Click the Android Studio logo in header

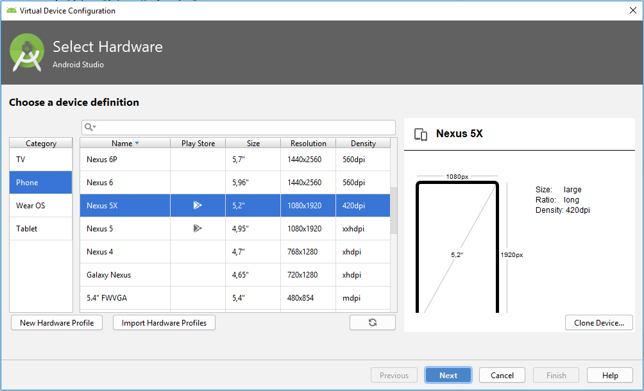click(x=28, y=53)
